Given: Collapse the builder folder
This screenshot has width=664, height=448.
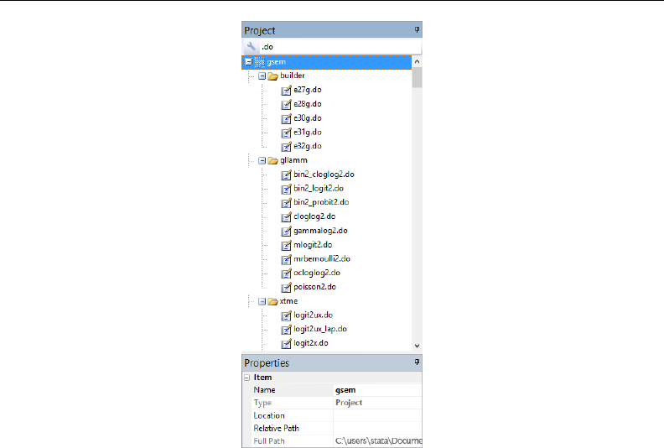Looking at the screenshot, I should coord(262,76).
